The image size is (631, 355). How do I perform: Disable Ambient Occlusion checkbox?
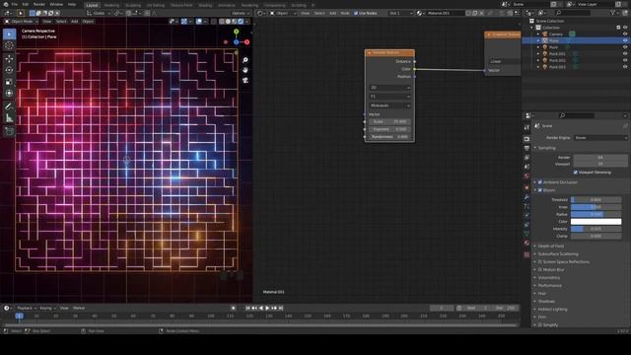[x=540, y=182]
